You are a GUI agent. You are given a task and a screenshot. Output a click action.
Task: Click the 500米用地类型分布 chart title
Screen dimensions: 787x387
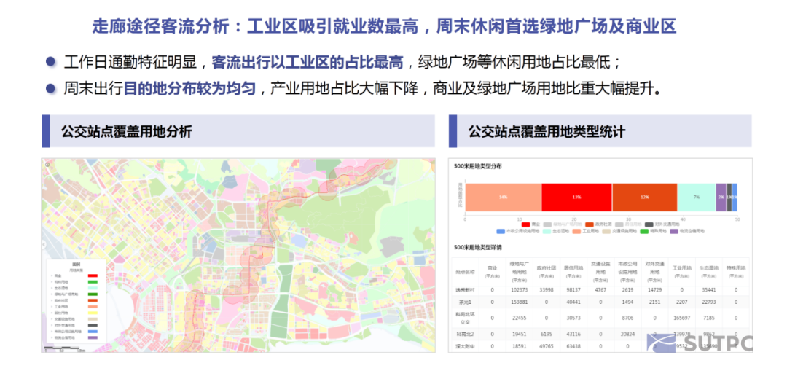pyautogui.click(x=477, y=166)
